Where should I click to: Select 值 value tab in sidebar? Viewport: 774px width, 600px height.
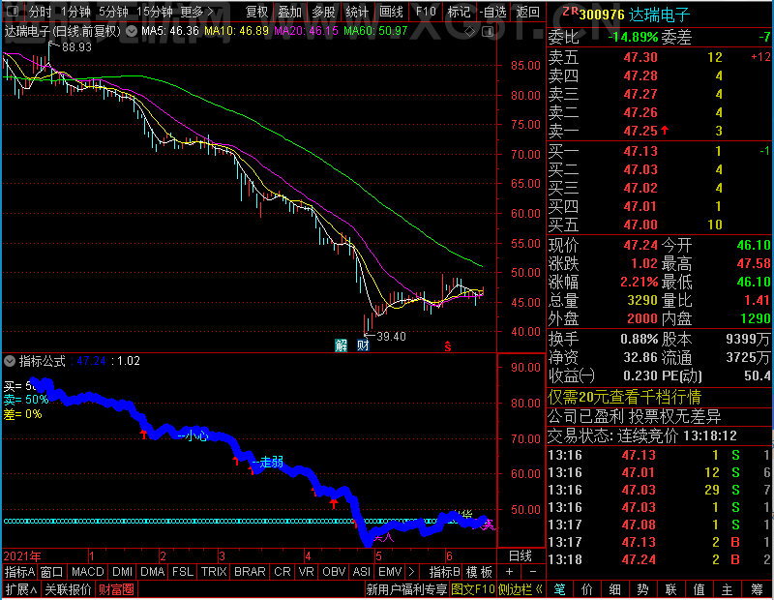pyautogui.click(x=699, y=589)
